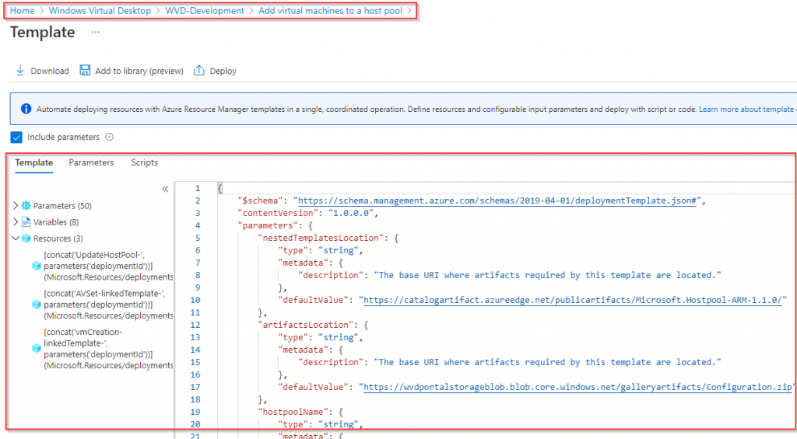Click the Template page heading
797x439 pixels.
point(43,32)
